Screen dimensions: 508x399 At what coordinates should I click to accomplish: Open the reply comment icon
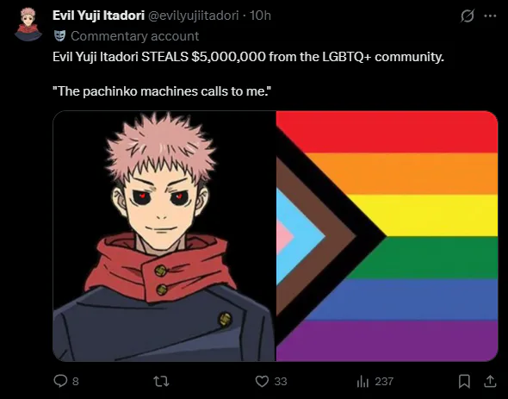click(60, 381)
